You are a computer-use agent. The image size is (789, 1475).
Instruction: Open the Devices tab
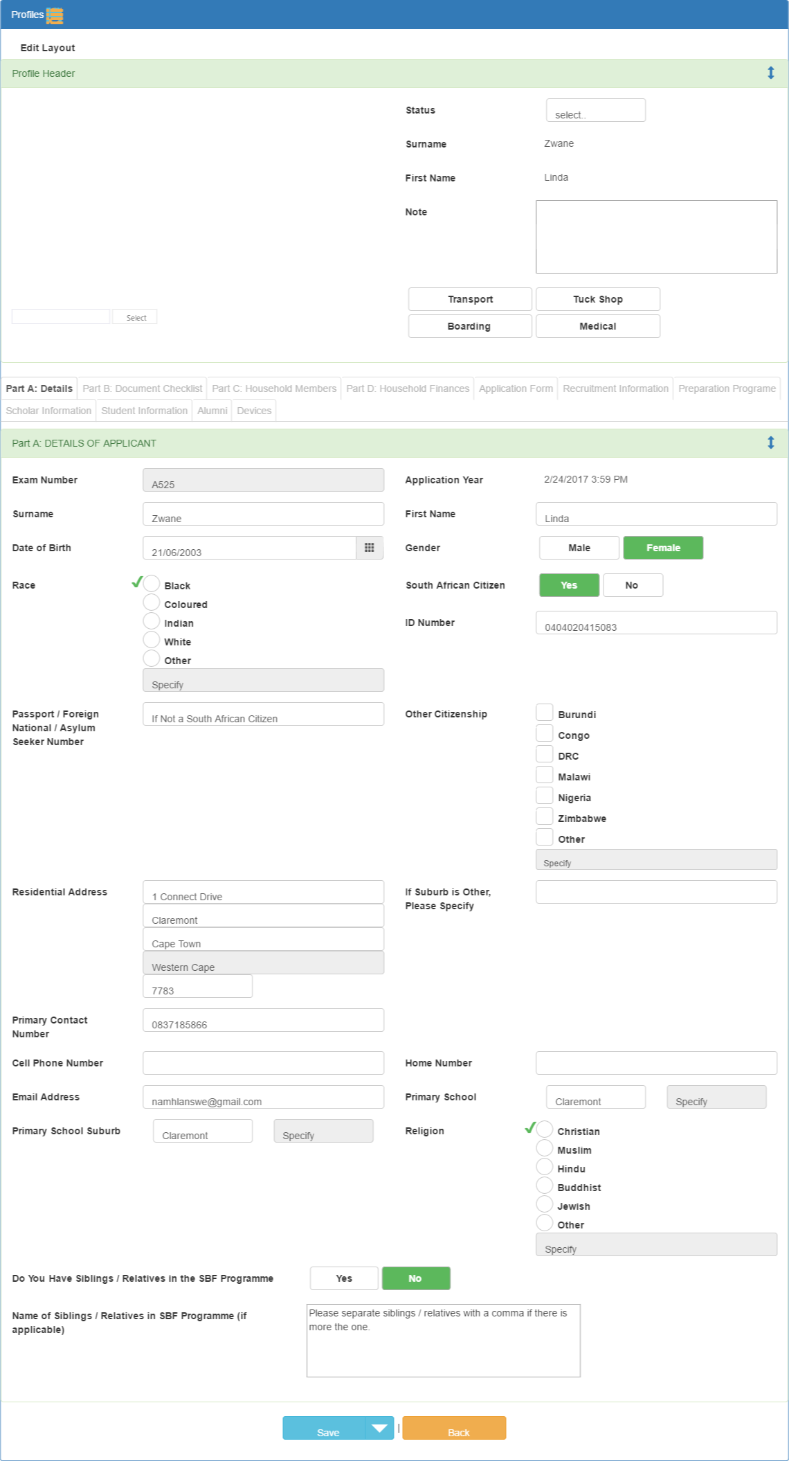coord(254,411)
